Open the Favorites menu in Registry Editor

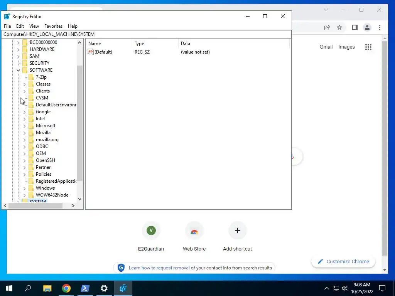(53, 26)
